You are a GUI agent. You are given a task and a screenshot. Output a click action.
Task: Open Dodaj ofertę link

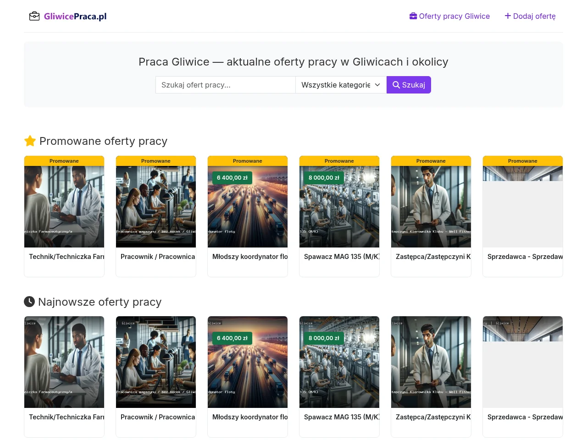tap(530, 16)
